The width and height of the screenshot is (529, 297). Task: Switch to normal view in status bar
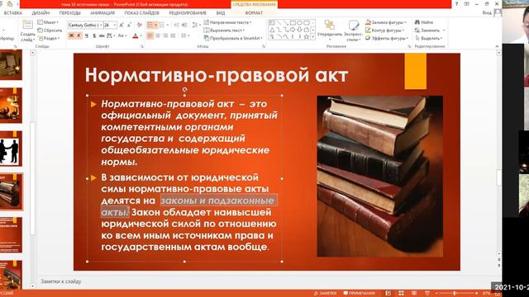click(x=388, y=294)
